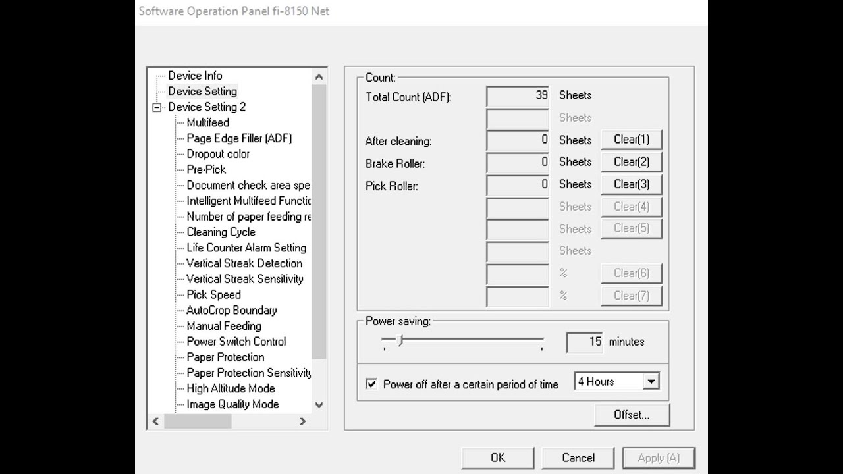
Task: Open the Offset... dialog
Action: click(632, 415)
